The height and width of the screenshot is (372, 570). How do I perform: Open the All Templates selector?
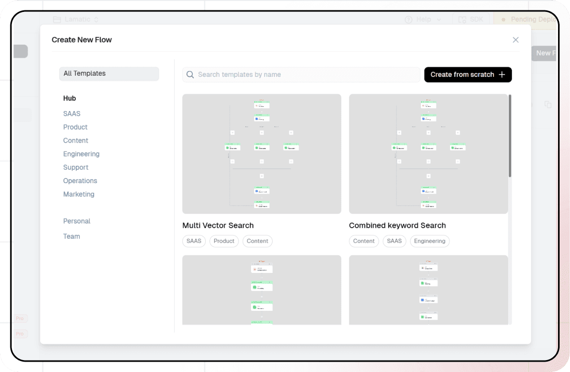[109, 74]
